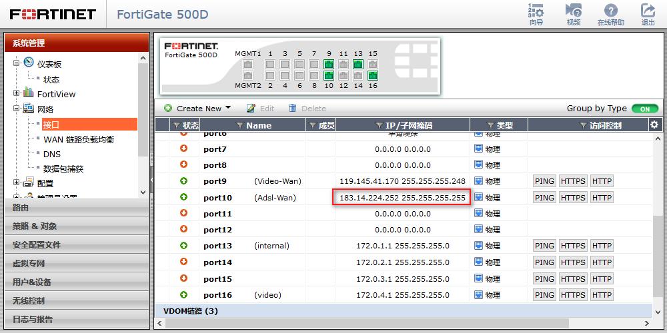Open the 路由 menu section
The height and width of the screenshot is (333, 667).
pyautogui.click(x=77, y=207)
